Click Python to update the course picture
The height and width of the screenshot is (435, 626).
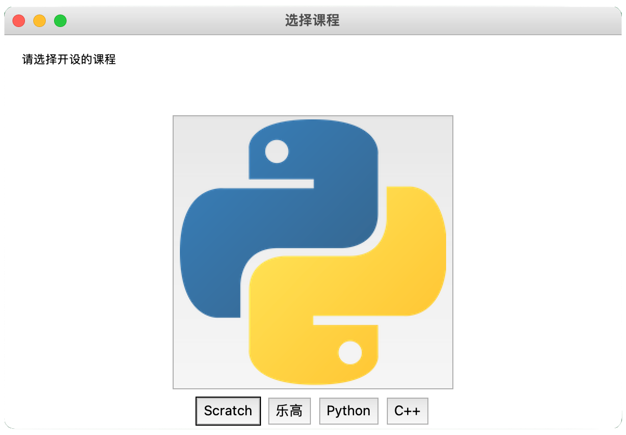pyautogui.click(x=348, y=411)
